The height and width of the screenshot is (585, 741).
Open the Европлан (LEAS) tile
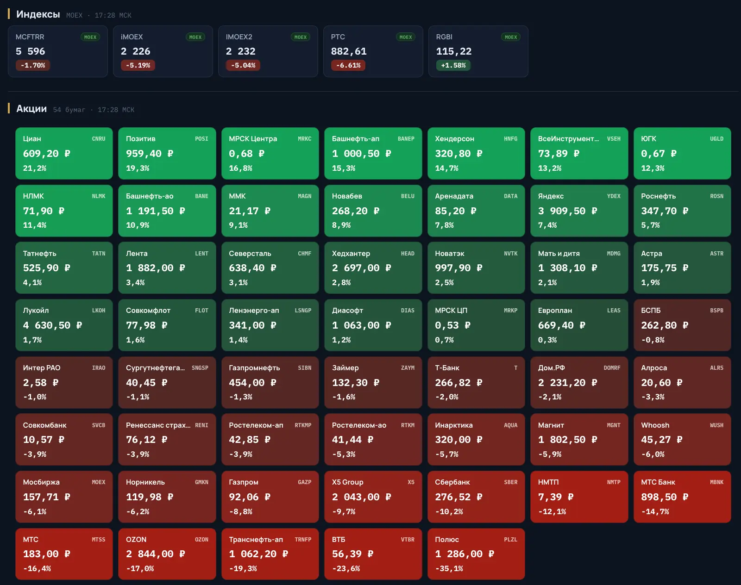[x=579, y=325]
